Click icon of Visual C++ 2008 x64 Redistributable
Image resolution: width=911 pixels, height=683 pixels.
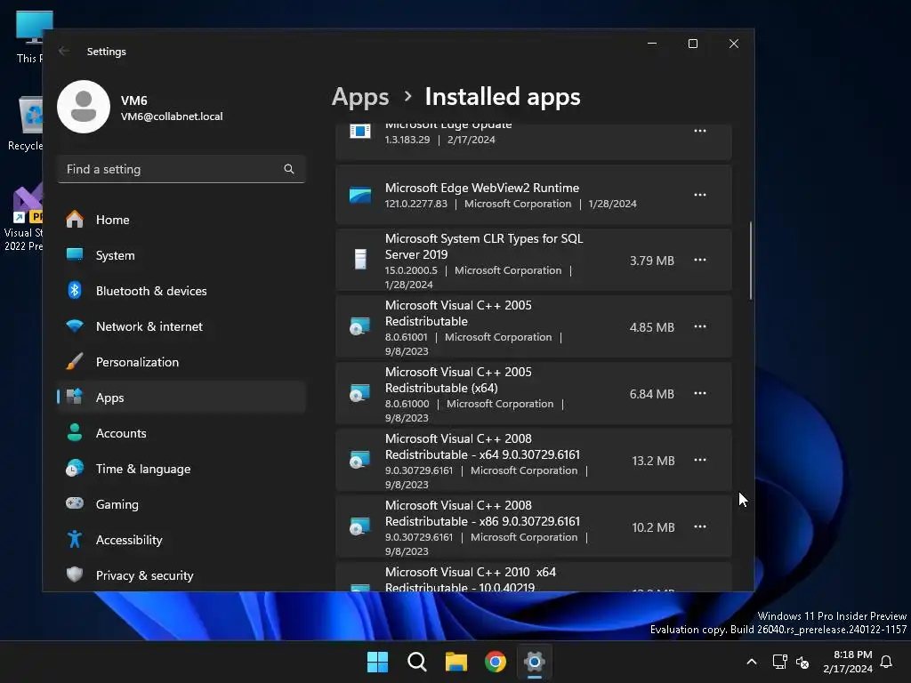[x=359, y=460]
